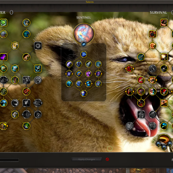Expand the red choice node beside the cub's eye
Viewport: 173px width, 173px height.
(129, 68)
